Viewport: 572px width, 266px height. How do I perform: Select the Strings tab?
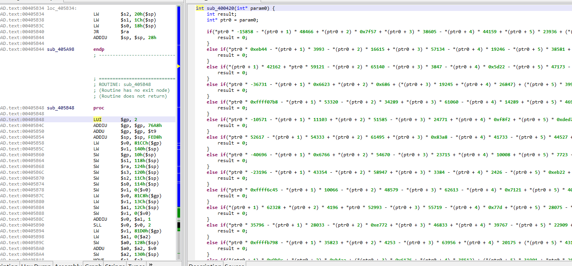coord(114,264)
